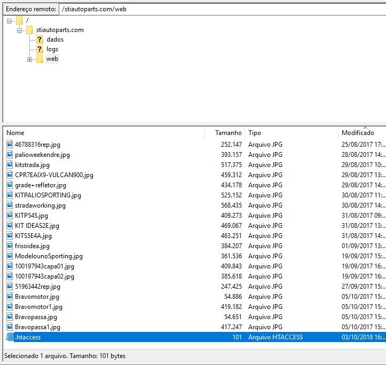Select the file CPR7EAIX9-VULCAN900.jpg
The height and width of the screenshot is (365, 386).
(54, 175)
